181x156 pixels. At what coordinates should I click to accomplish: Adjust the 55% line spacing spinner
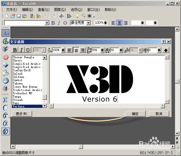pyautogui.click(x=102, y=50)
